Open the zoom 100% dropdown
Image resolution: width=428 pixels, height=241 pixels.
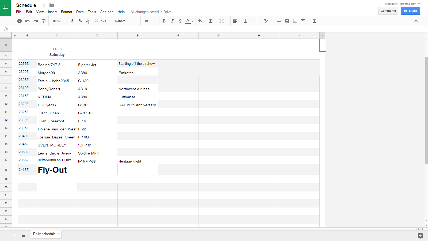point(59,21)
